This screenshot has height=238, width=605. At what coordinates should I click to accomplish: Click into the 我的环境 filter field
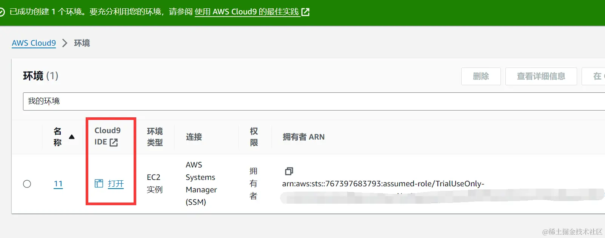[x=314, y=101]
